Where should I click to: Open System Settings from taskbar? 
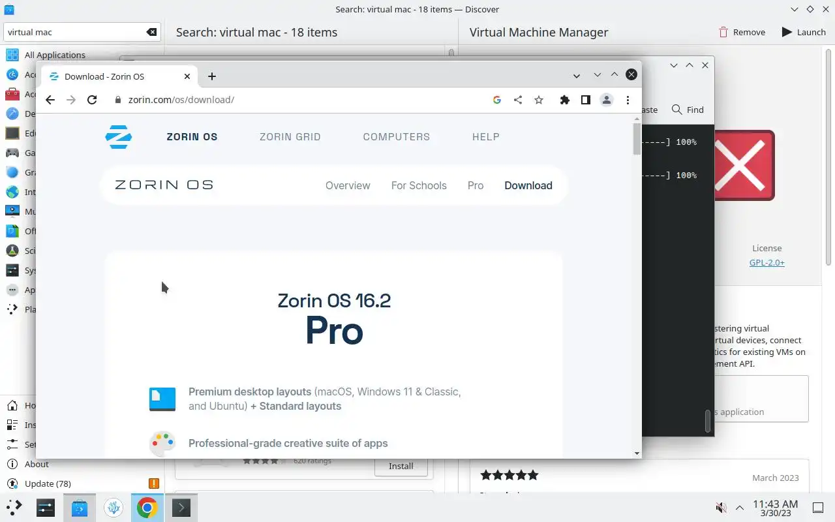coord(46,507)
